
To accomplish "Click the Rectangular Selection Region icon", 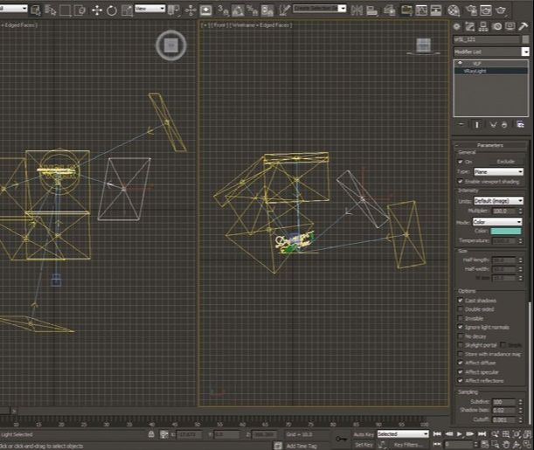I will 65,10.
